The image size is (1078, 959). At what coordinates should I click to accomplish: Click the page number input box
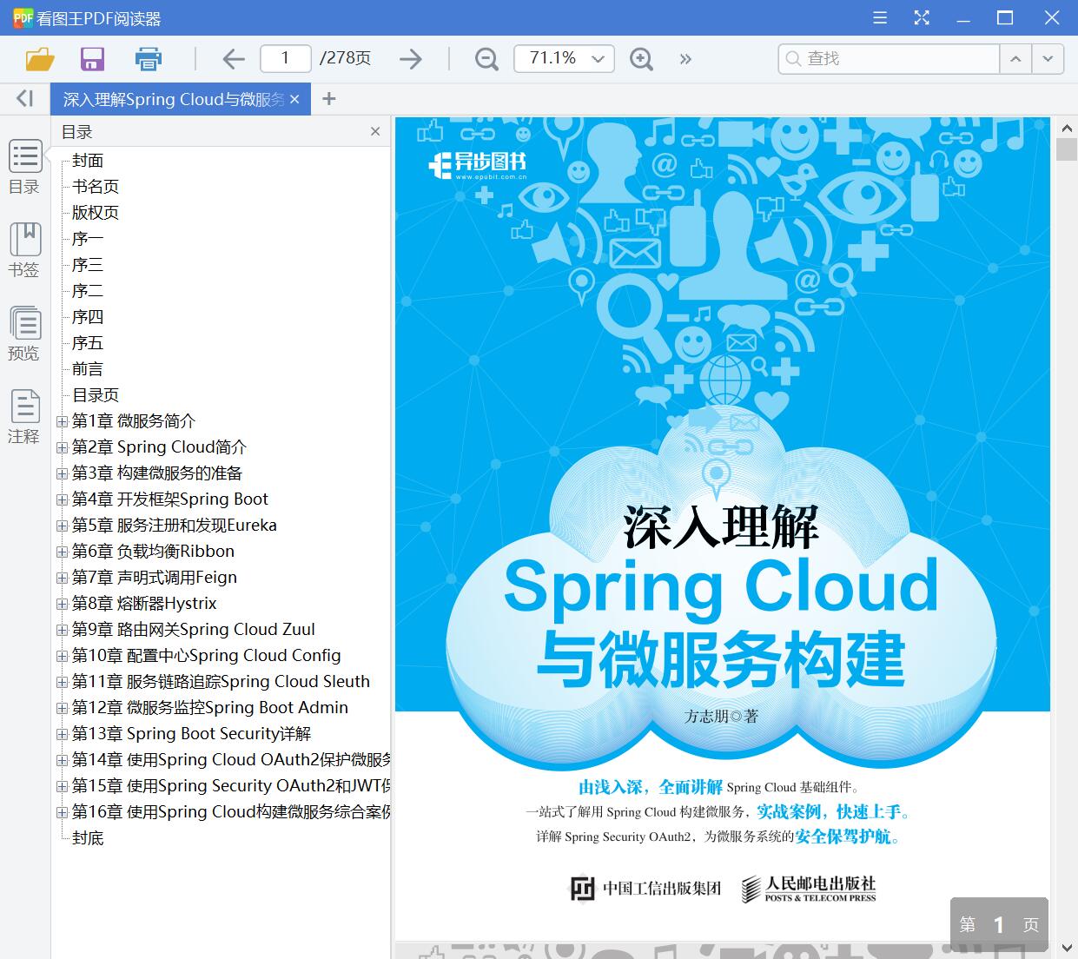(x=286, y=58)
